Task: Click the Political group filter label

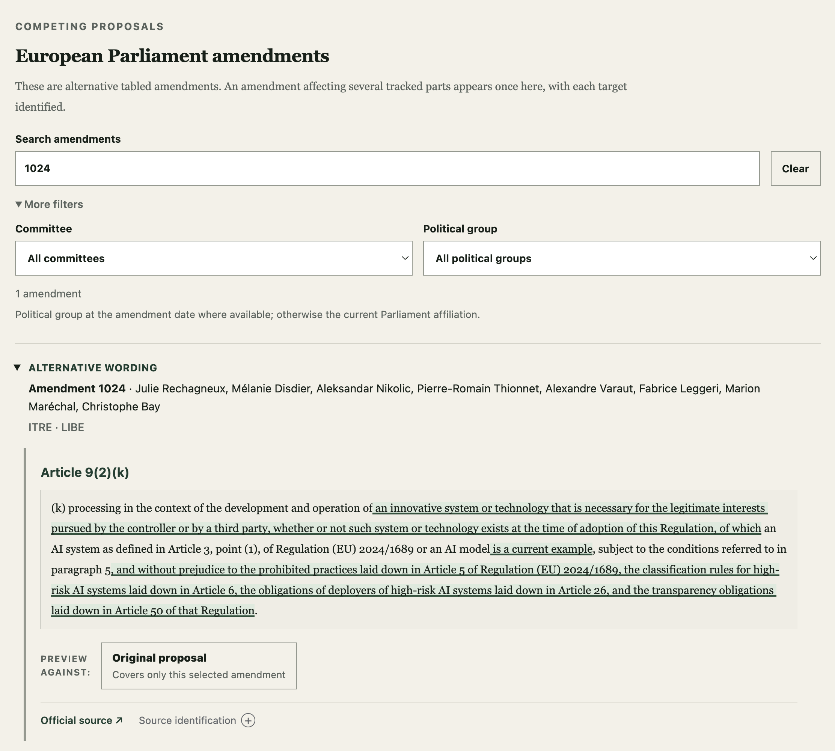Action: [x=460, y=229]
